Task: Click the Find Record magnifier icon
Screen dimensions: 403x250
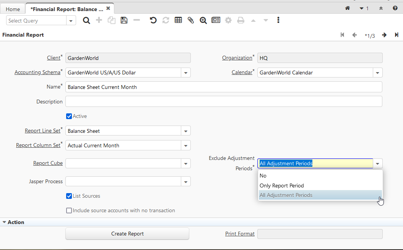Action: [86, 21]
